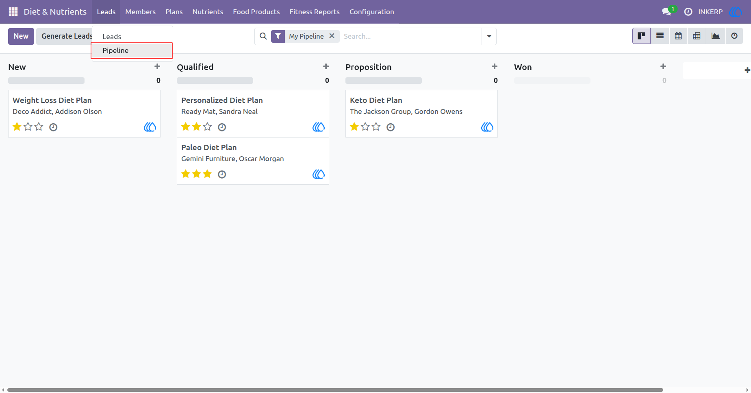Viewport: 751px width, 393px height.
Task: Open the Configuration menu
Action: (372, 12)
